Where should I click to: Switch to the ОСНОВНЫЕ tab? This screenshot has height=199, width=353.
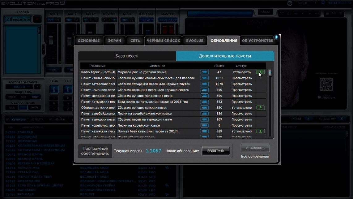tap(89, 41)
